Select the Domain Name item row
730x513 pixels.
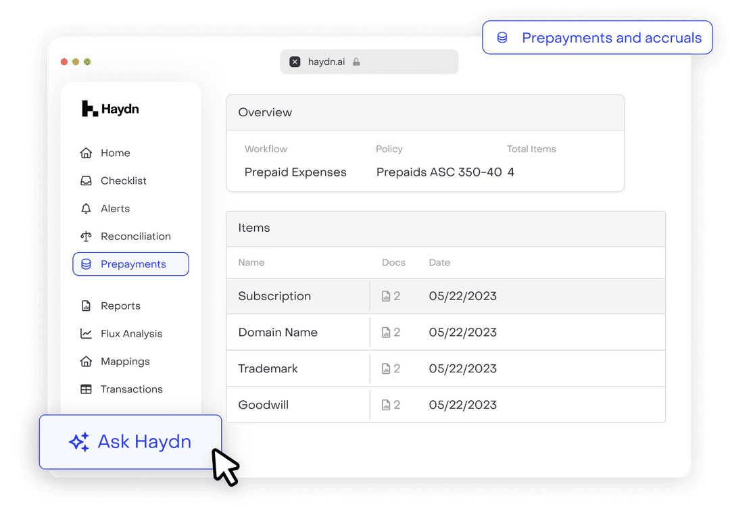click(445, 333)
